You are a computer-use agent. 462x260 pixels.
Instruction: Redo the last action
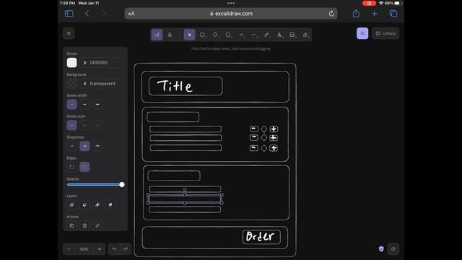[126, 249]
